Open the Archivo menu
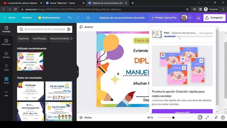227x128 pixels. click(x=27, y=18)
